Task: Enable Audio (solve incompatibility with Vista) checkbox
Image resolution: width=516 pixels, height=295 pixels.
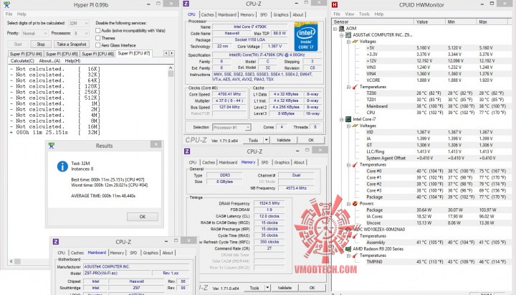Action: (97, 30)
